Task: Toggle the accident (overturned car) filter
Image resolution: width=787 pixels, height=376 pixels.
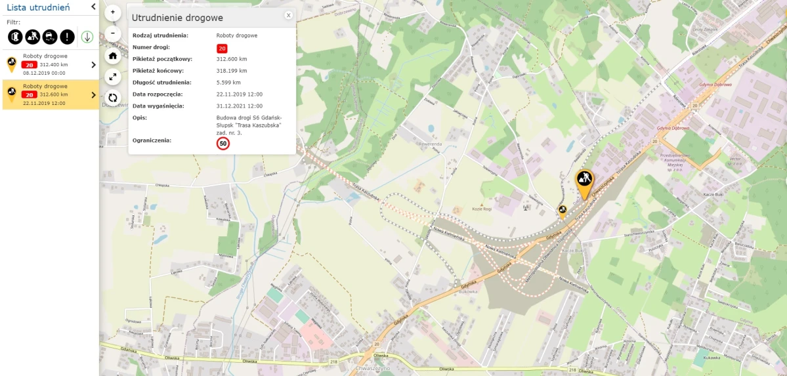Action: [16, 37]
